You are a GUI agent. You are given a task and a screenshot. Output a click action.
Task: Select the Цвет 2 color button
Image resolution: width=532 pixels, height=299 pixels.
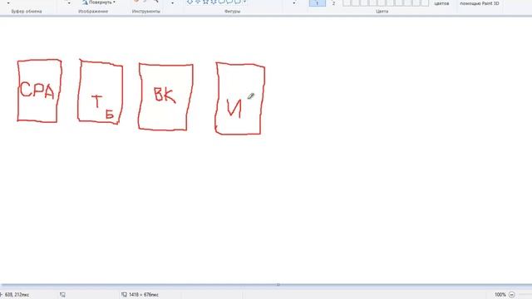(333, 3)
